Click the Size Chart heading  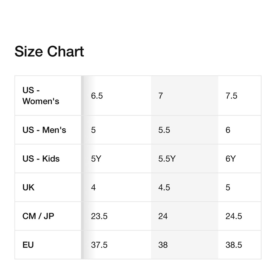tap(49, 51)
